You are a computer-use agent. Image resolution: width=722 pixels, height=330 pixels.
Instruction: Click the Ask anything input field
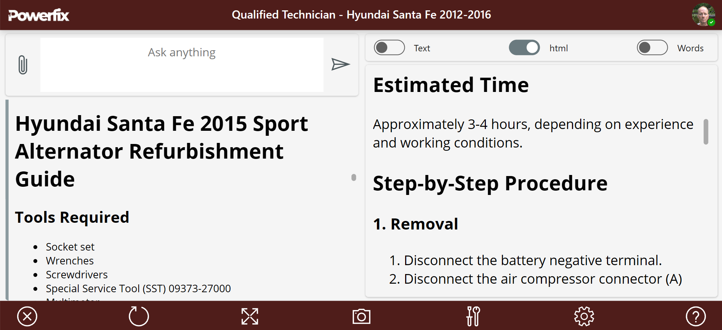click(x=182, y=65)
